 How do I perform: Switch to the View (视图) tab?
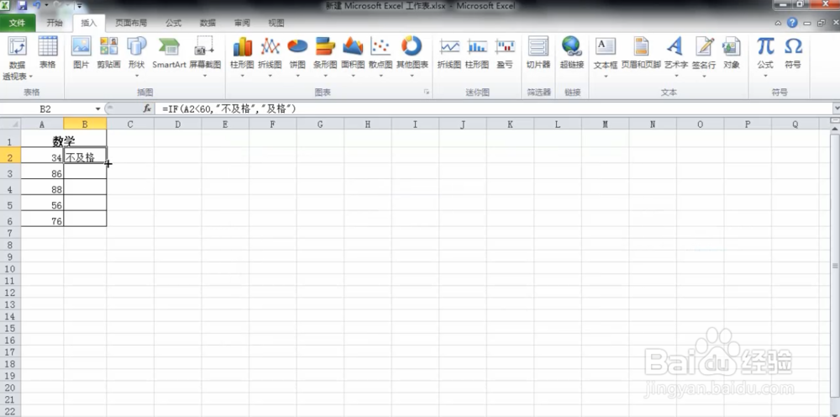click(x=276, y=23)
